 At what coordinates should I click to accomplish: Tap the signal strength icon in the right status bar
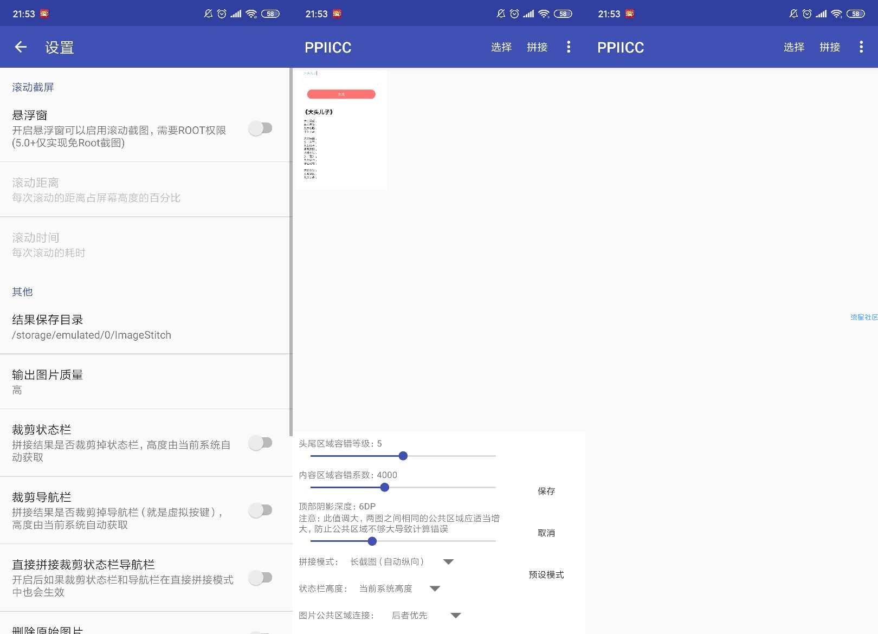pyautogui.click(x=821, y=14)
